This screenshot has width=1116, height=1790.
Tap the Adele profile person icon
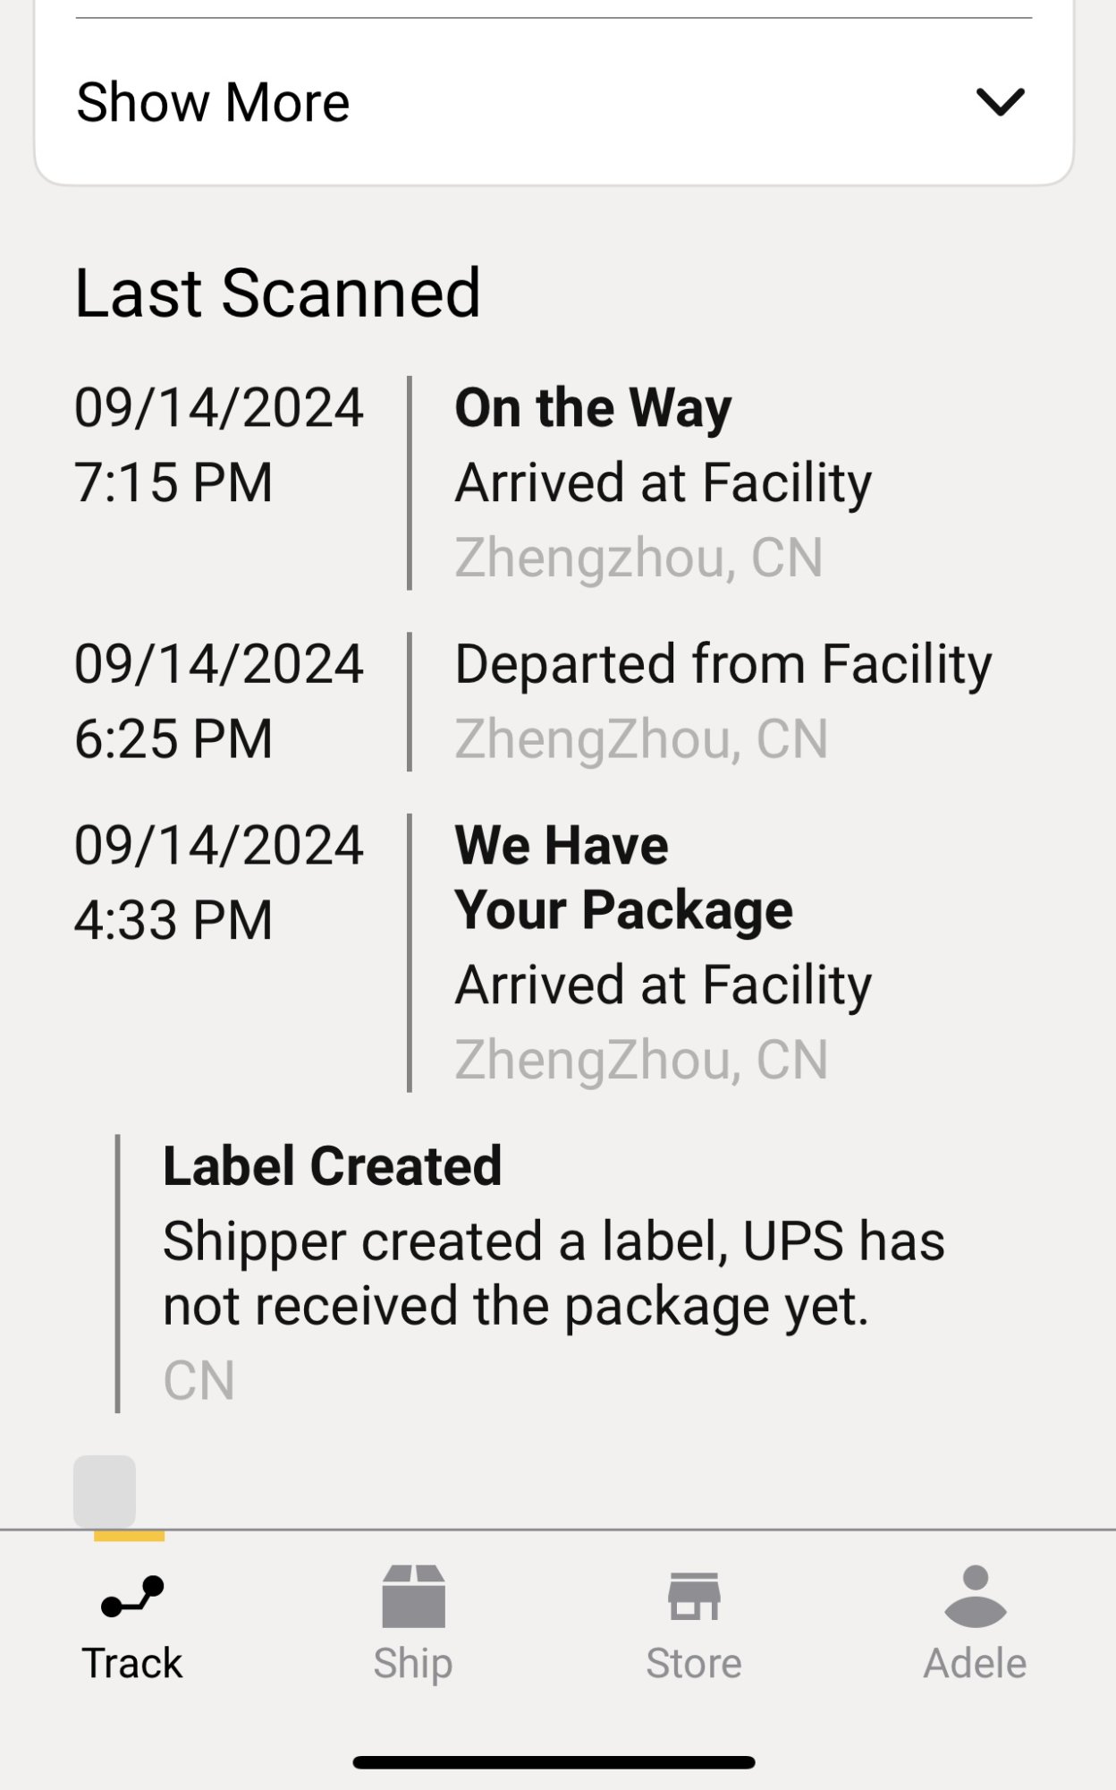pos(975,1596)
